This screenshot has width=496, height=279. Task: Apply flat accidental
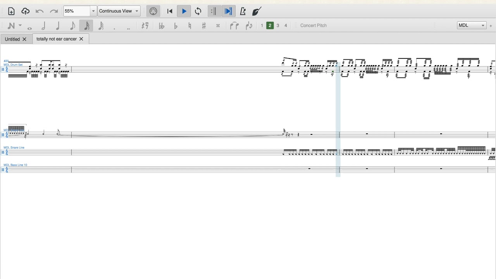pos(176,26)
